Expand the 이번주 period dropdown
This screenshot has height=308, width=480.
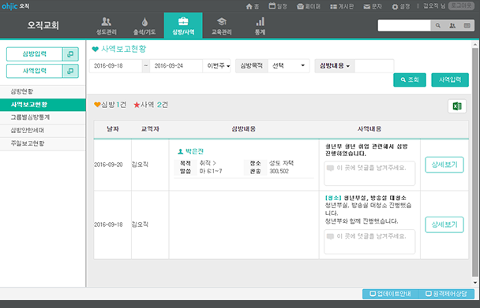click(217, 66)
